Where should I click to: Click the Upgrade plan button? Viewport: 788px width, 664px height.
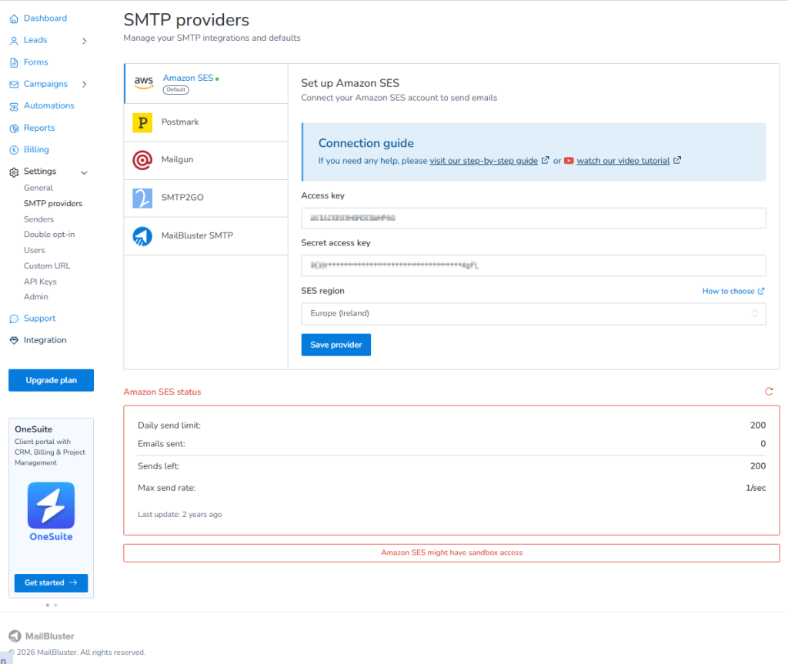pos(52,381)
